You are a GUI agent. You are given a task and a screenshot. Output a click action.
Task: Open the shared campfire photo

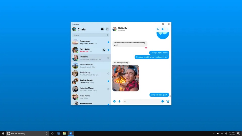coord(126,78)
